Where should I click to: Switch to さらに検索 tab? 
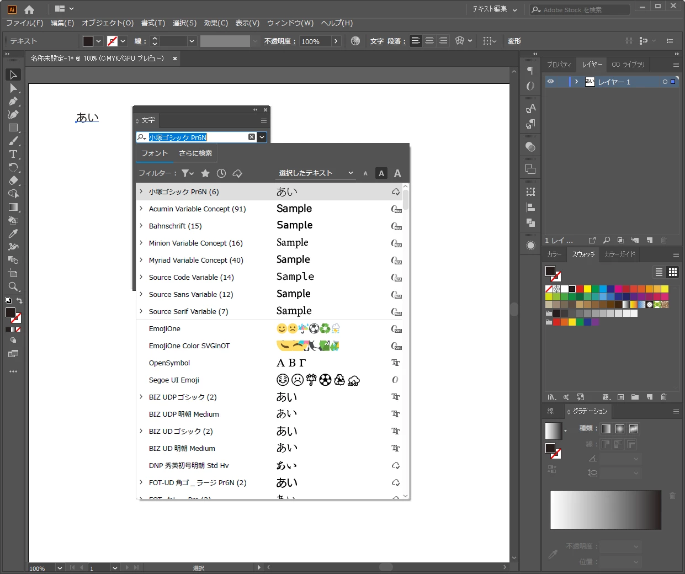pyautogui.click(x=195, y=153)
